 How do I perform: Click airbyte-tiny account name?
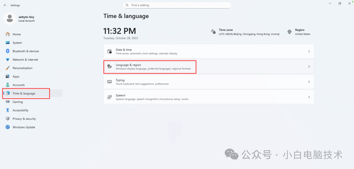27,17
